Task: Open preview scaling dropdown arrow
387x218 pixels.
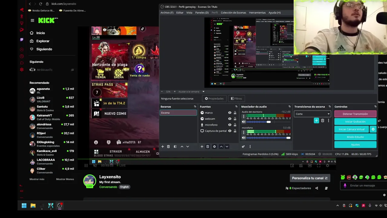Action: pyautogui.click(x=203, y=91)
